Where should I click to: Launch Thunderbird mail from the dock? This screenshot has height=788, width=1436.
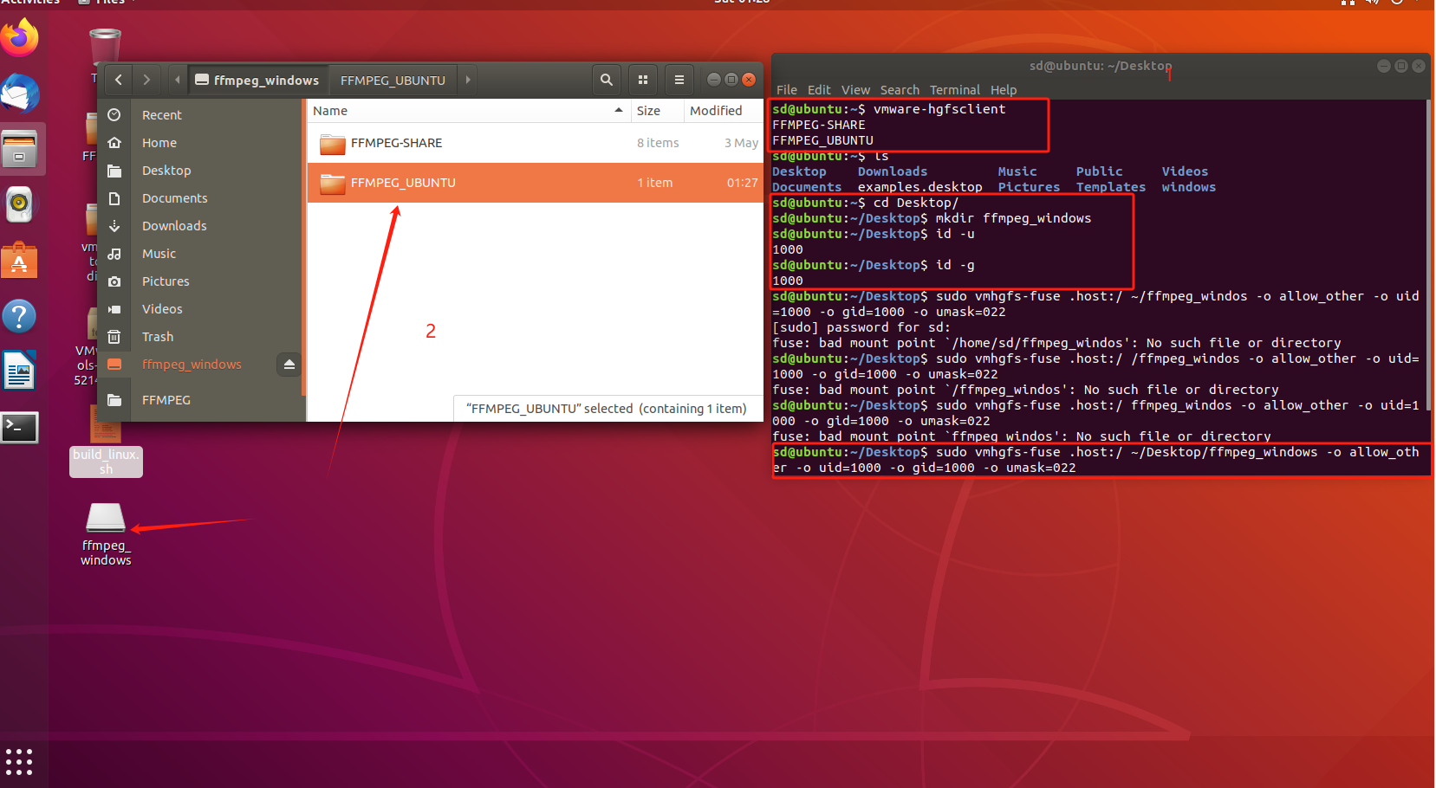pos(20,94)
